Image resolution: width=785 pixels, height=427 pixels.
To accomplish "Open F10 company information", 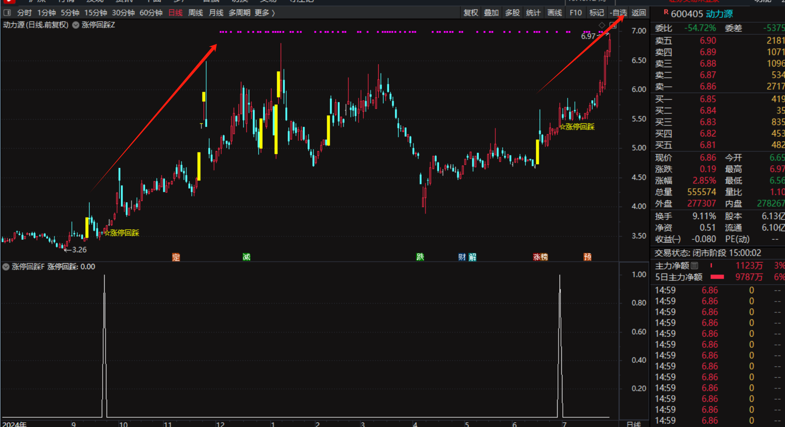I will (575, 13).
